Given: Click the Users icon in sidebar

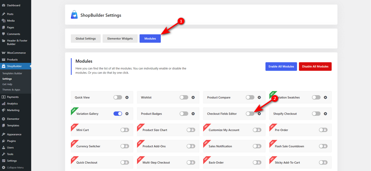Looking at the screenshot, I should 3,148.
